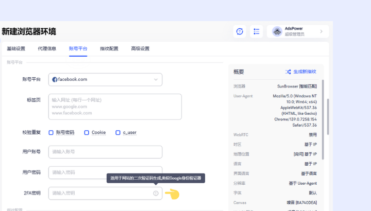Click the page's outer vertical scrollbar
This screenshot has width=371, height=211.
pos(328,117)
